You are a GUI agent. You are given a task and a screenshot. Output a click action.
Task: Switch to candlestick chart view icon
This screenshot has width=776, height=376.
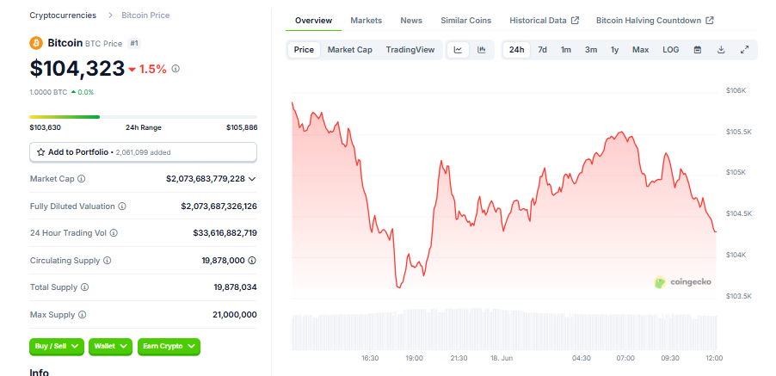(482, 50)
